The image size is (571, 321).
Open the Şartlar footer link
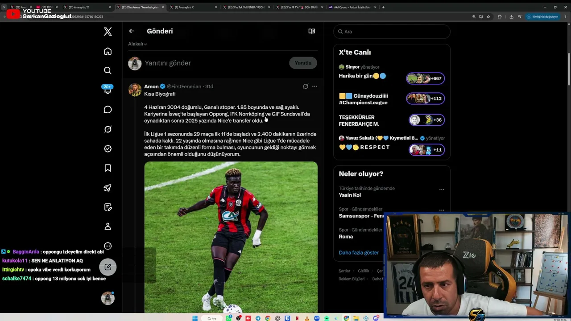(x=344, y=271)
